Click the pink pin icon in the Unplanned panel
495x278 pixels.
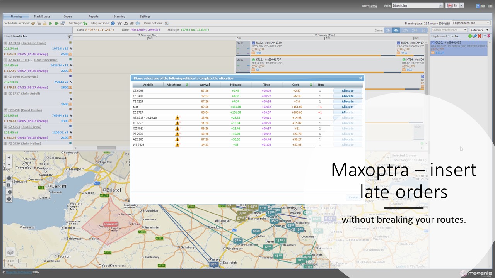click(x=488, y=36)
